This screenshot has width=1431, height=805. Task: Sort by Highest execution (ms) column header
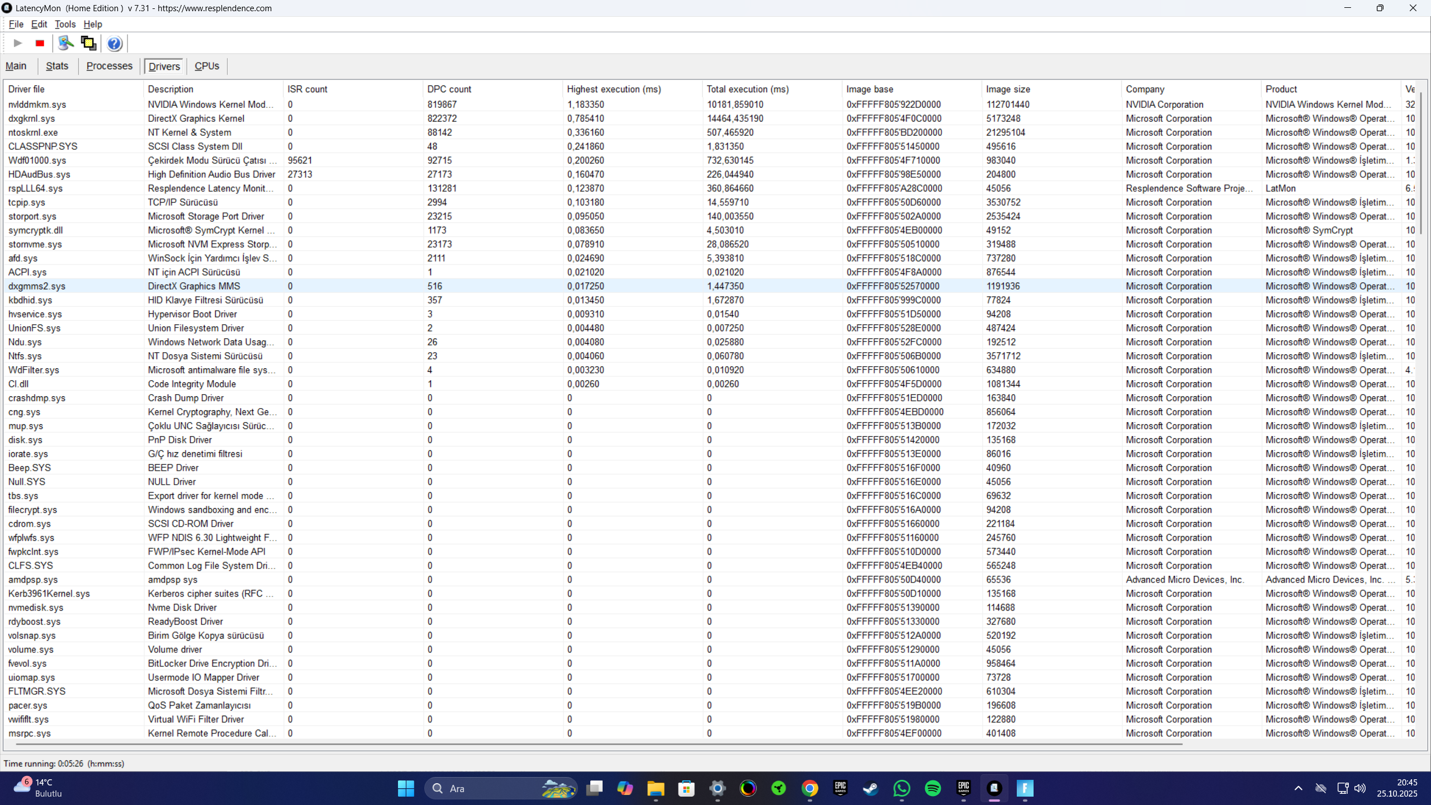pyautogui.click(x=632, y=89)
